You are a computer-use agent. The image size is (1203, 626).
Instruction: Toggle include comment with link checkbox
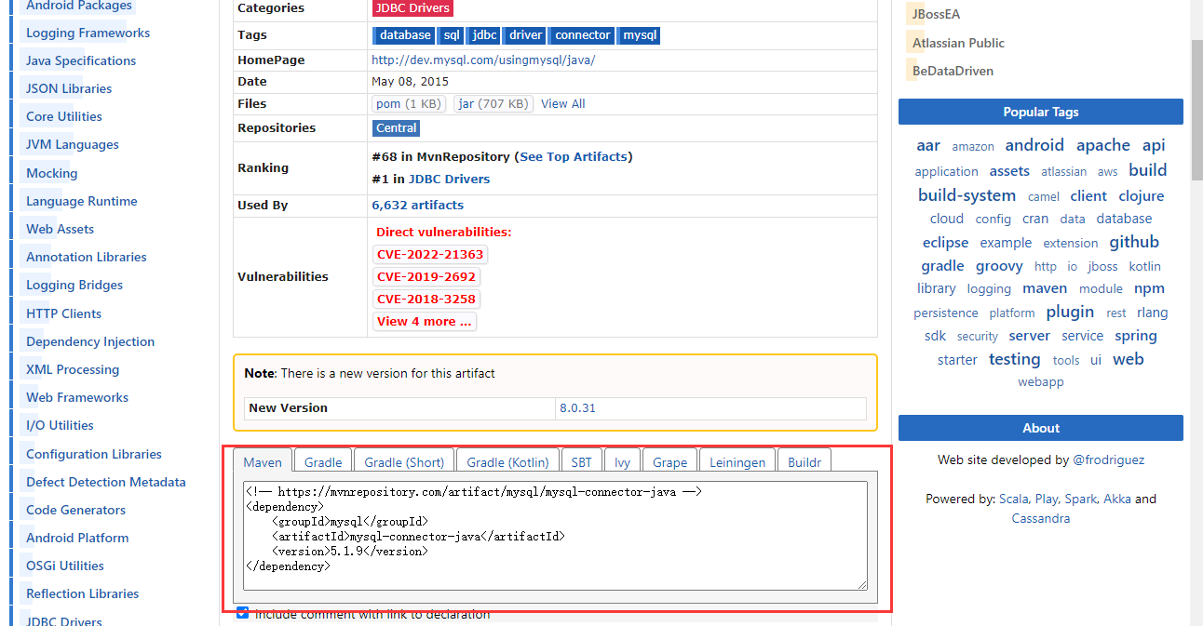tap(243, 613)
